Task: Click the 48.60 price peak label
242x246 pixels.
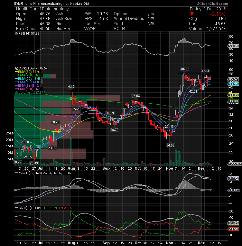Action: coord(184,69)
